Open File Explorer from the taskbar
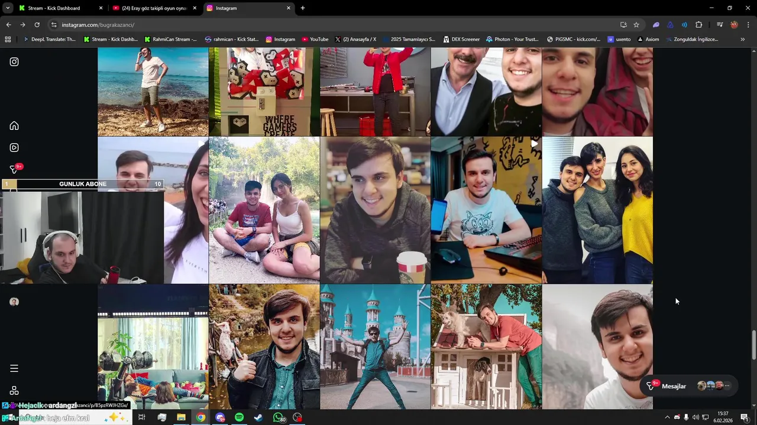The height and width of the screenshot is (425, 757). tap(181, 417)
